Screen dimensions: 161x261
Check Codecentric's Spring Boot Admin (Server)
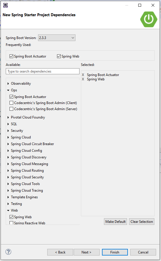(11, 109)
